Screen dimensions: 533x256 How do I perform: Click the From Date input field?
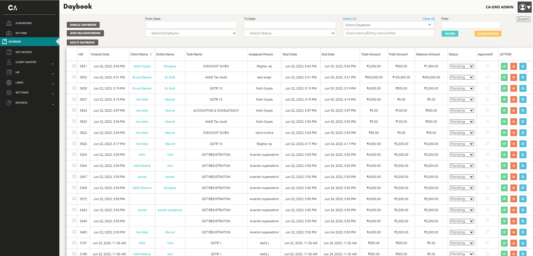point(191,25)
